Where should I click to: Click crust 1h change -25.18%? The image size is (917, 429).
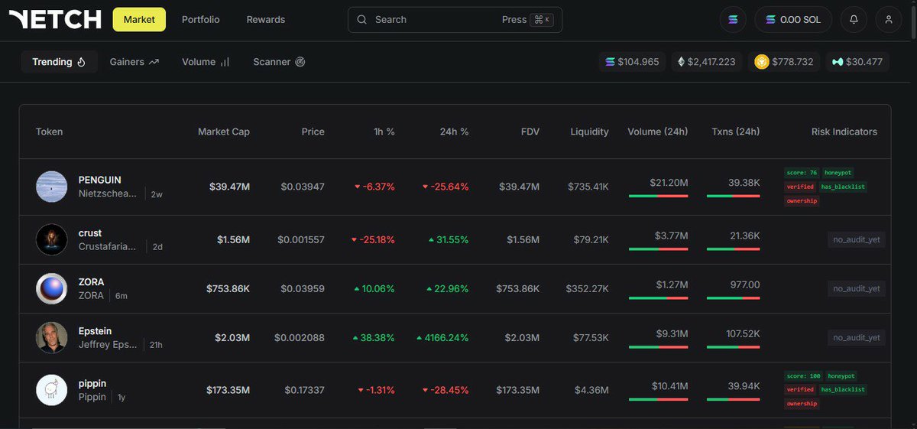[374, 239]
